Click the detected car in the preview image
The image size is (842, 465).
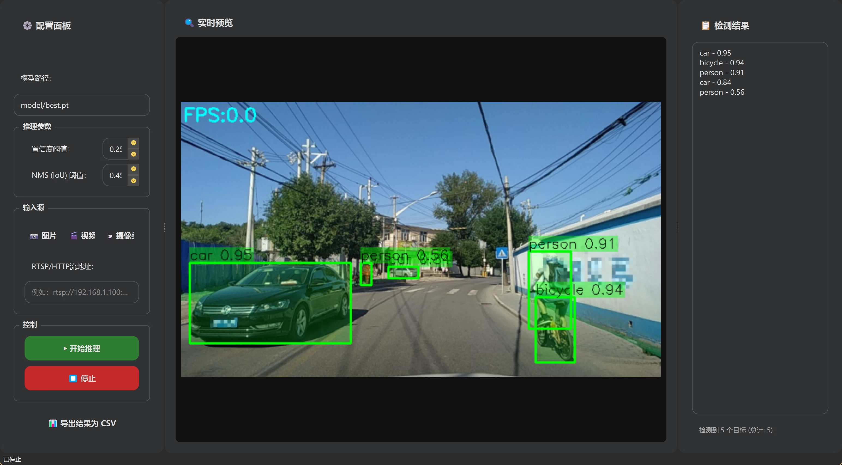[x=270, y=303]
